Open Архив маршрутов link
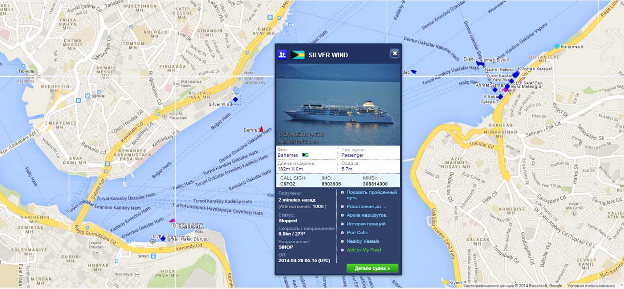The width and height of the screenshot is (624, 289). (x=367, y=215)
